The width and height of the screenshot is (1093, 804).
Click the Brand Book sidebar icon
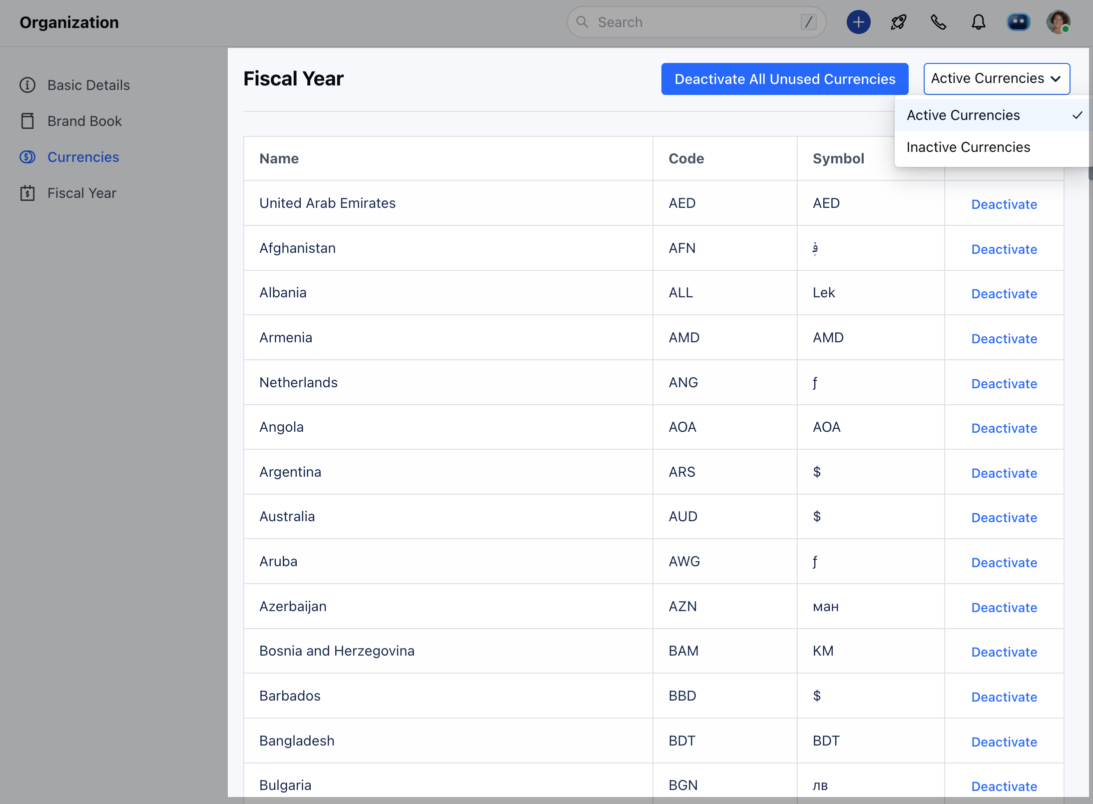pos(27,121)
